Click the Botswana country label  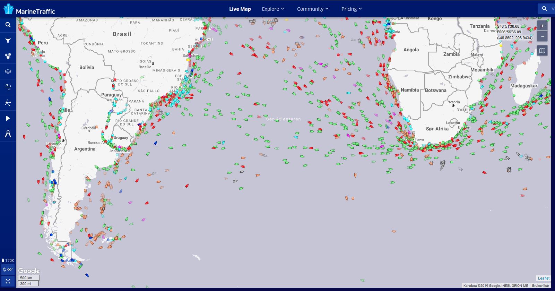coord(436,90)
